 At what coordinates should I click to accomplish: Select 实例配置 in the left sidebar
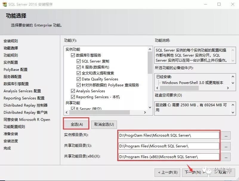tap(11, 62)
